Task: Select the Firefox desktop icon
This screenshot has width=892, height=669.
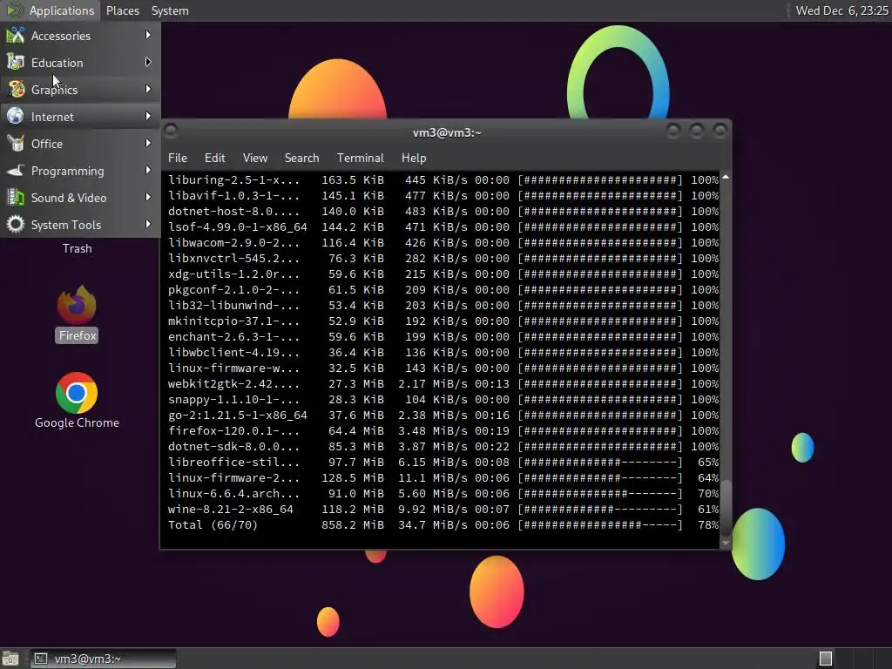Action: pos(77,304)
